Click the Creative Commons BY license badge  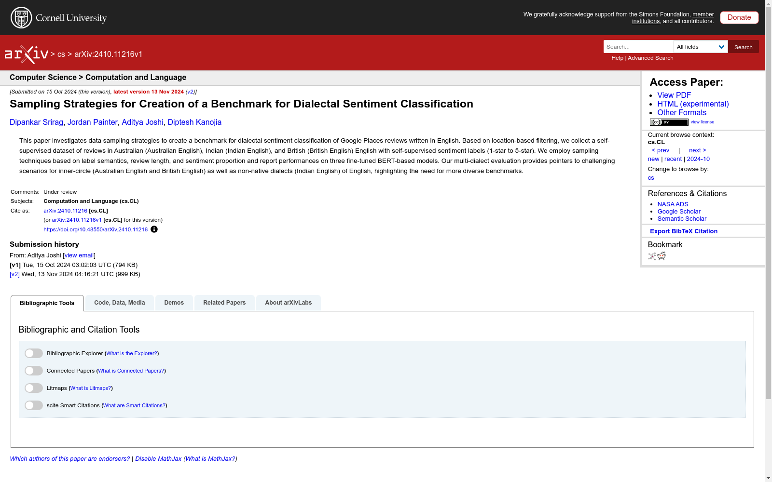(x=669, y=122)
